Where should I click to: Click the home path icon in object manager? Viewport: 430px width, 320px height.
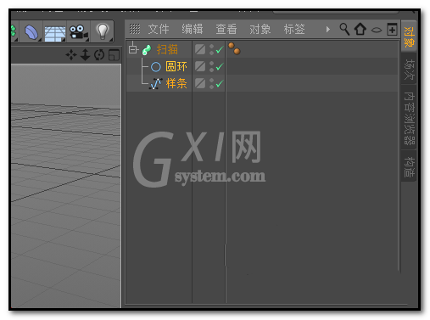click(x=360, y=29)
